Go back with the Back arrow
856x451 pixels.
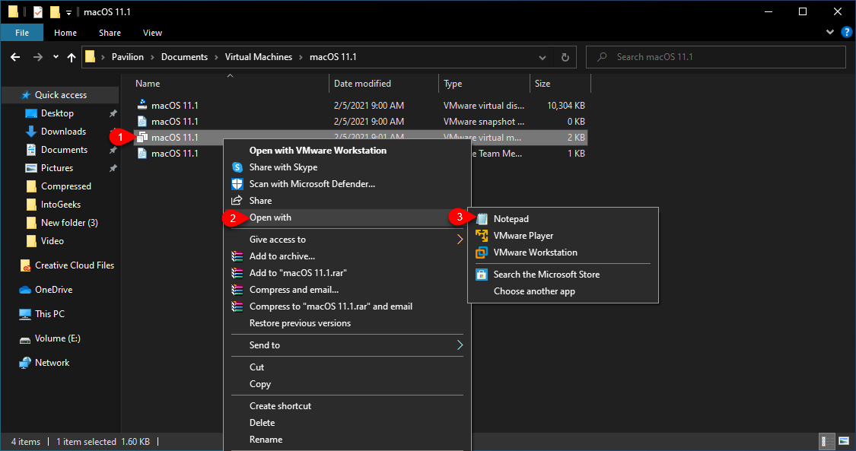tap(15, 57)
